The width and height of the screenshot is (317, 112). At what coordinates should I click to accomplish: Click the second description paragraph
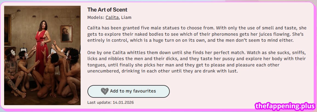[197, 62]
